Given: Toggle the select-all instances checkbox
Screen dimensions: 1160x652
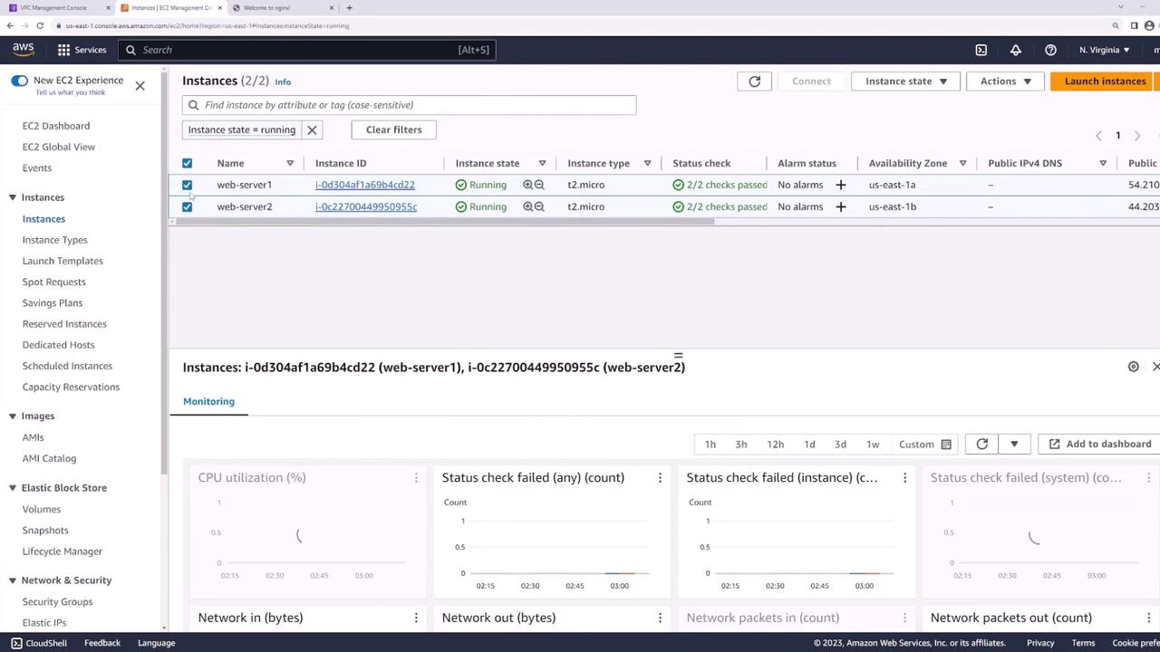Looking at the screenshot, I should tap(187, 163).
